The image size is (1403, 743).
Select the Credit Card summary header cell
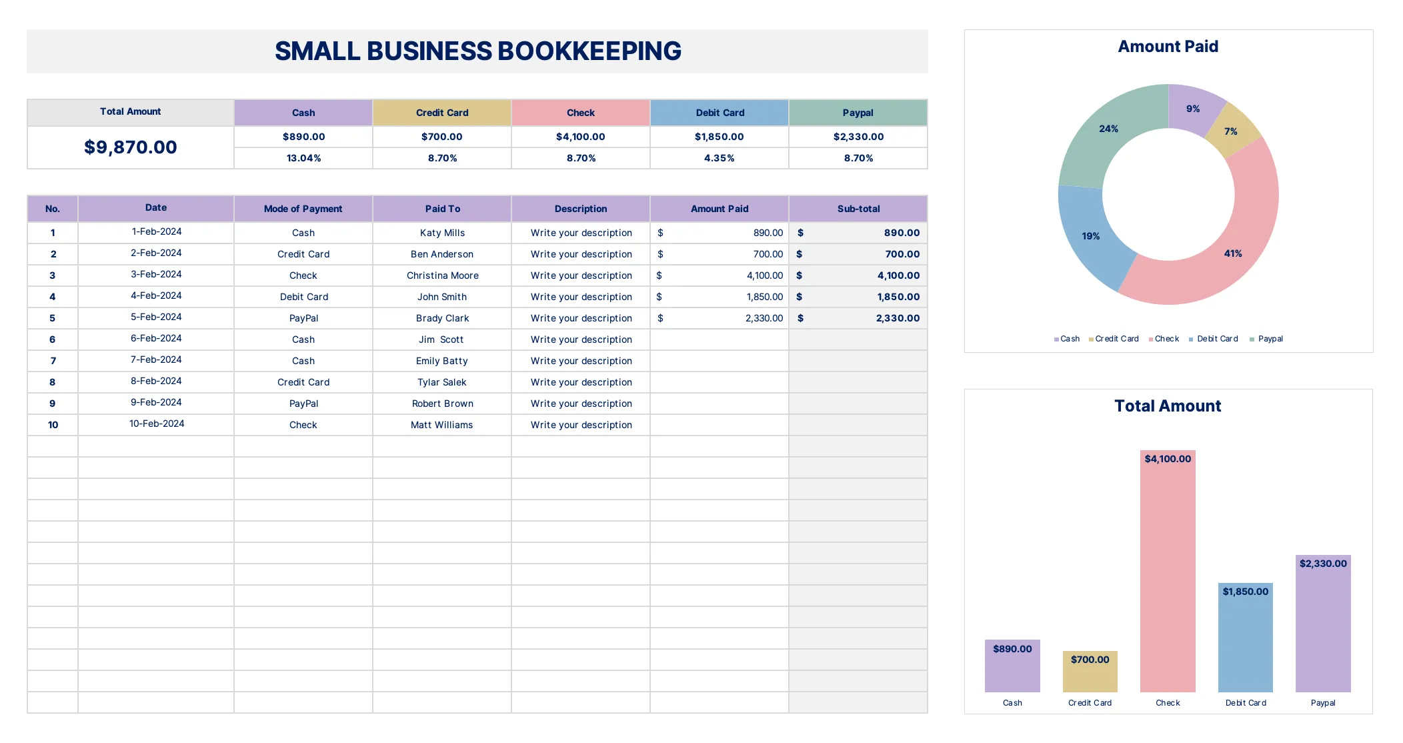[x=442, y=113]
